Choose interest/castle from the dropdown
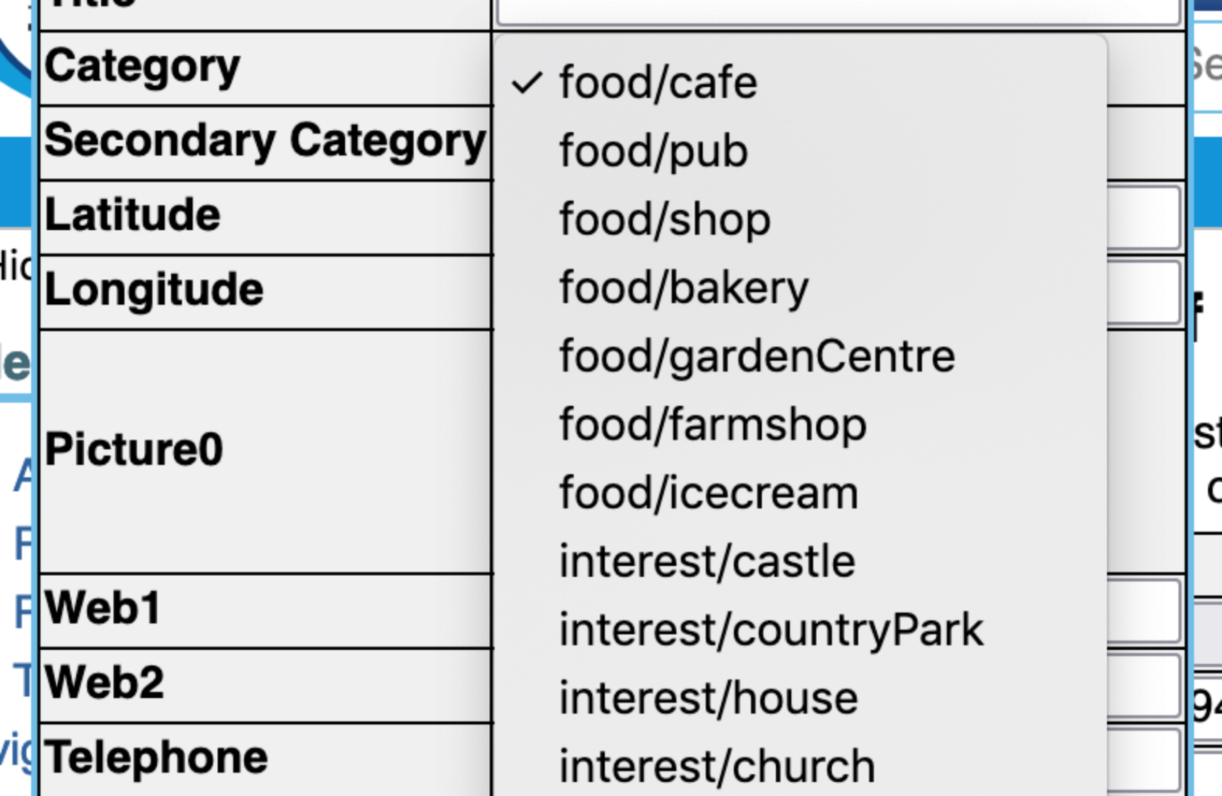 pyautogui.click(x=707, y=561)
